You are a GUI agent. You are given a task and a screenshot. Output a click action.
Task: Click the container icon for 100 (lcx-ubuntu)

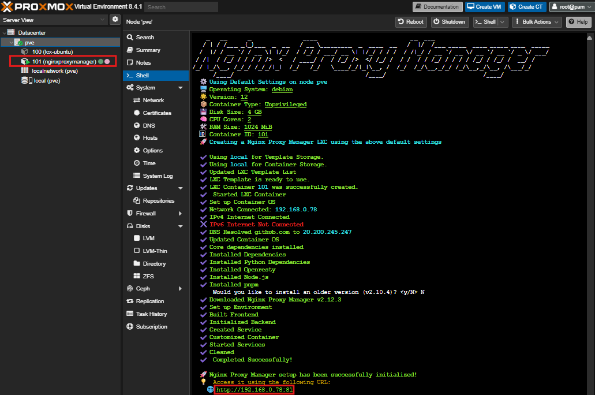25,51
